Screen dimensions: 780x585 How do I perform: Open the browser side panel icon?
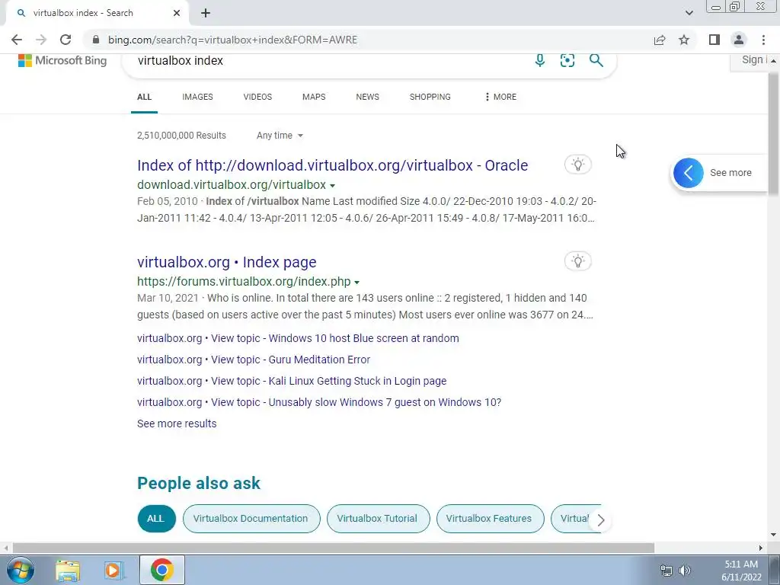pyautogui.click(x=714, y=40)
